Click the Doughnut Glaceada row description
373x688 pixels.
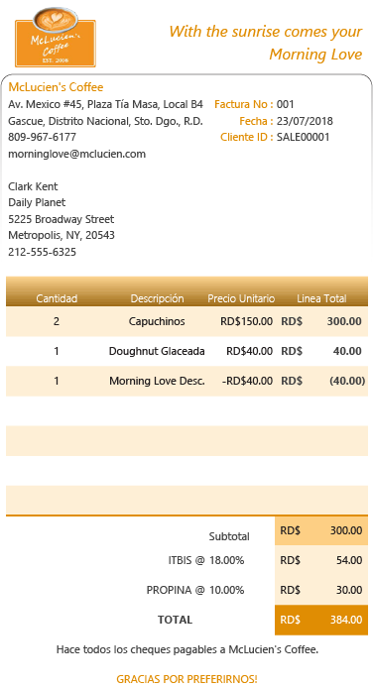tap(157, 352)
